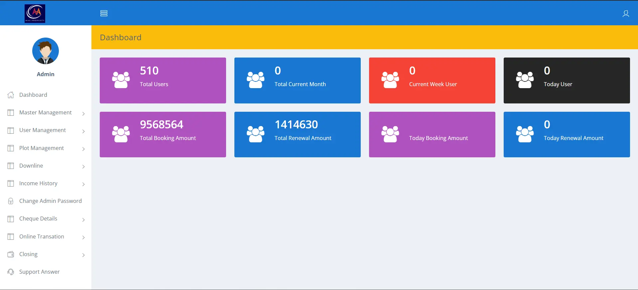Open the Closing menu label

coord(28,254)
